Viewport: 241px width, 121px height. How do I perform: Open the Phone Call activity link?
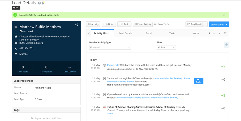click(113, 65)
